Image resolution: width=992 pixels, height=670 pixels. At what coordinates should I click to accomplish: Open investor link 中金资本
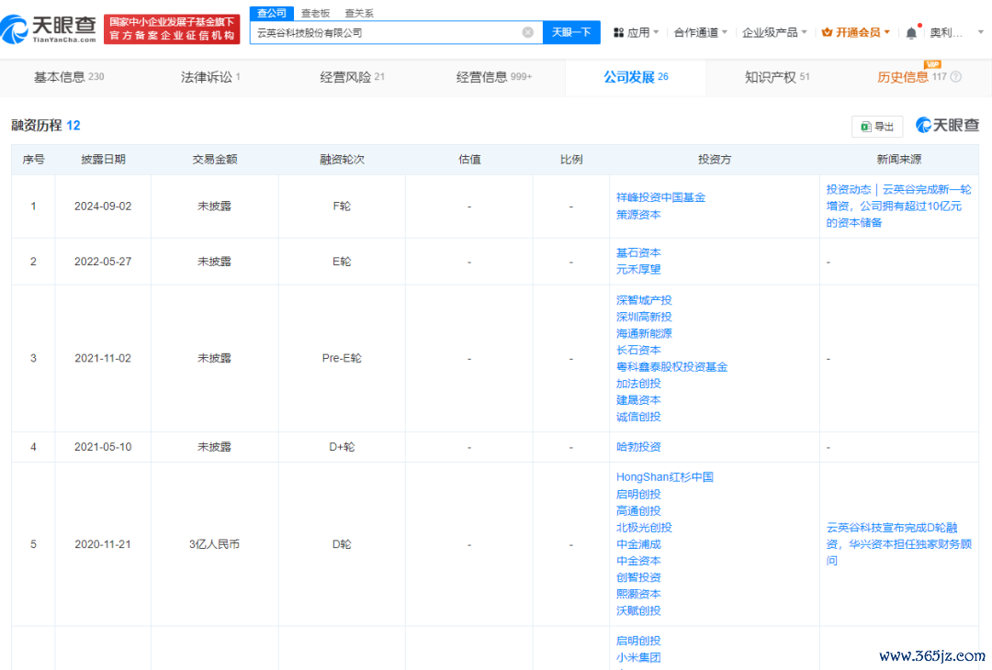click(638, 561)
